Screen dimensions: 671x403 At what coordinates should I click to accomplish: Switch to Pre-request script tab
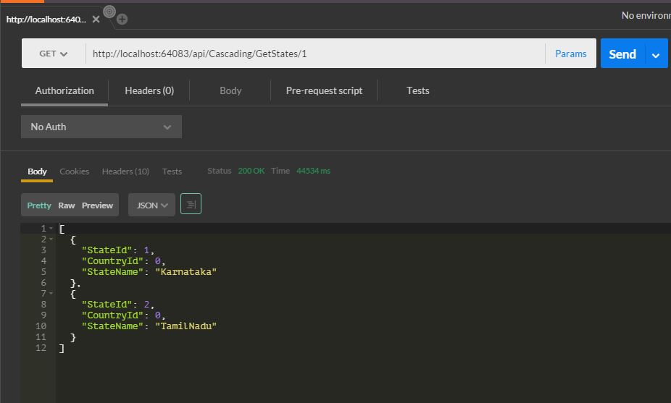pyautogui.click(x=324, y=90)
